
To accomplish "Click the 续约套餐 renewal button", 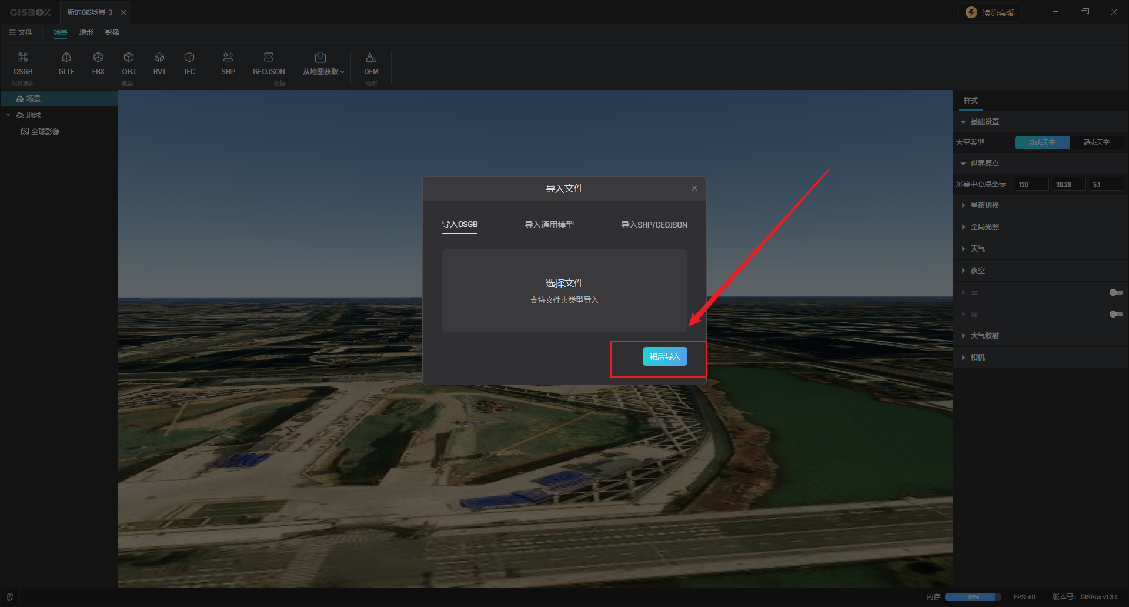I will [x=991, y=12].
